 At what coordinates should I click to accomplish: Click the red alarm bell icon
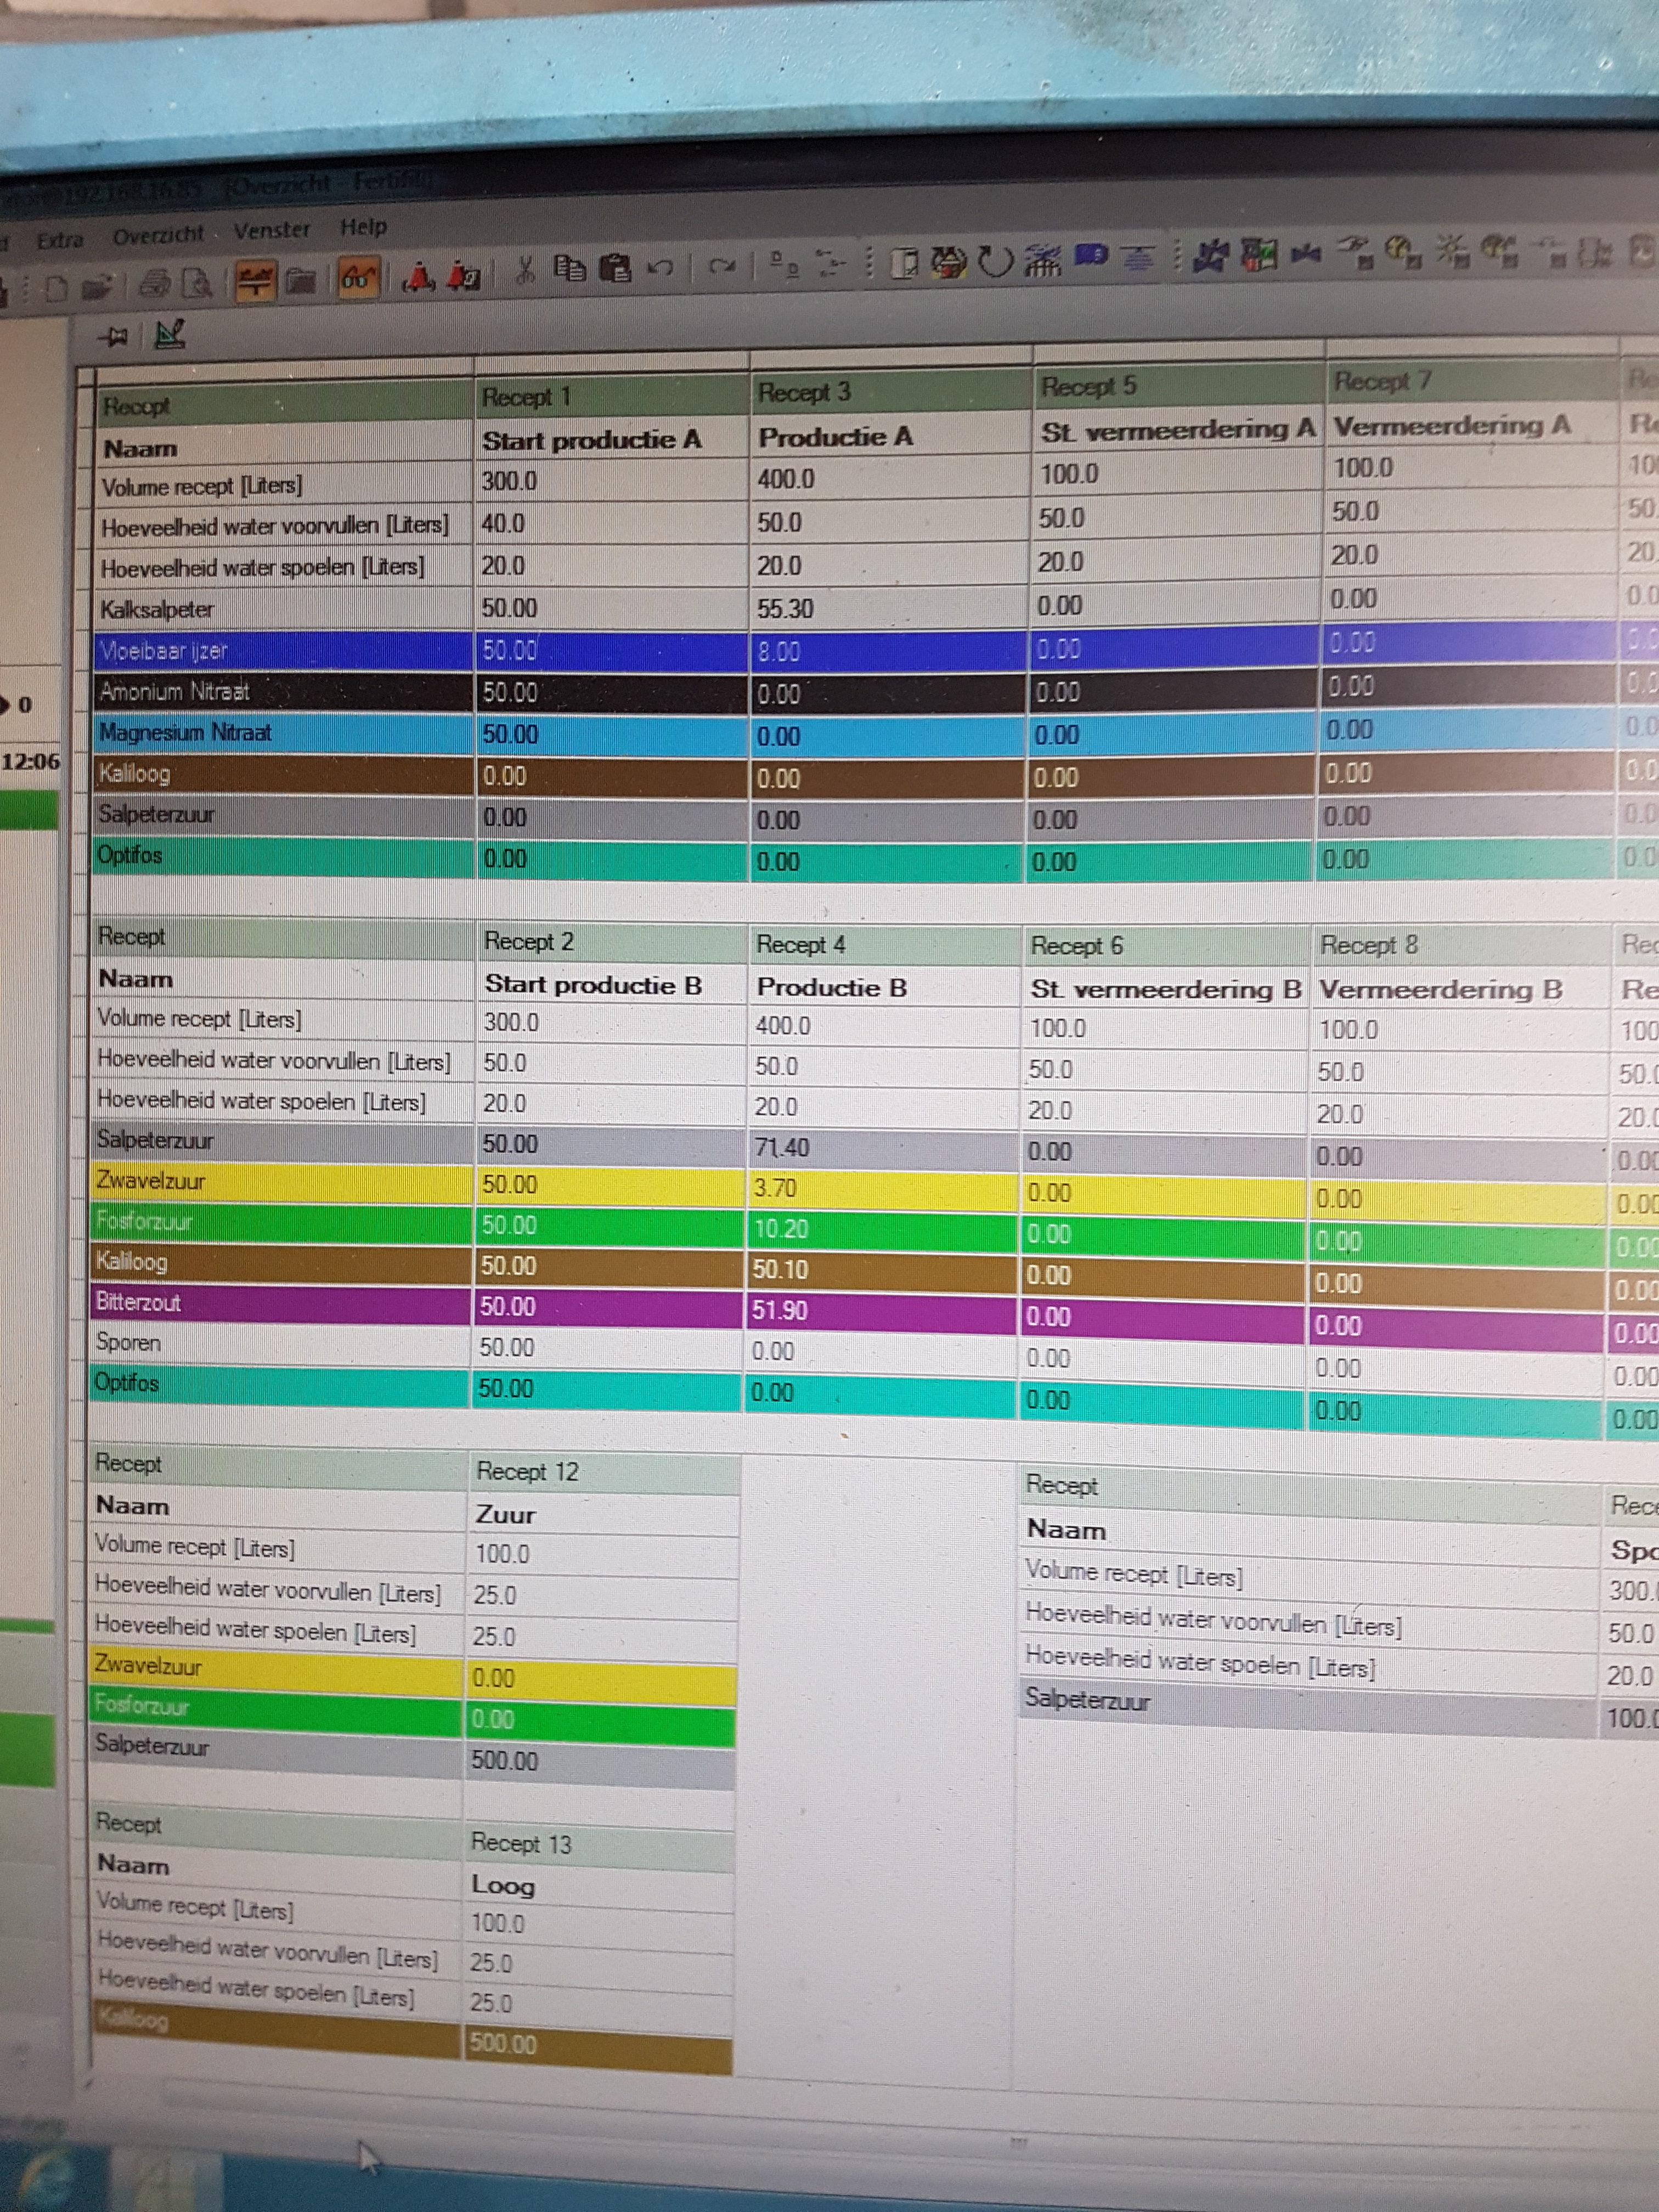[418, 278]
